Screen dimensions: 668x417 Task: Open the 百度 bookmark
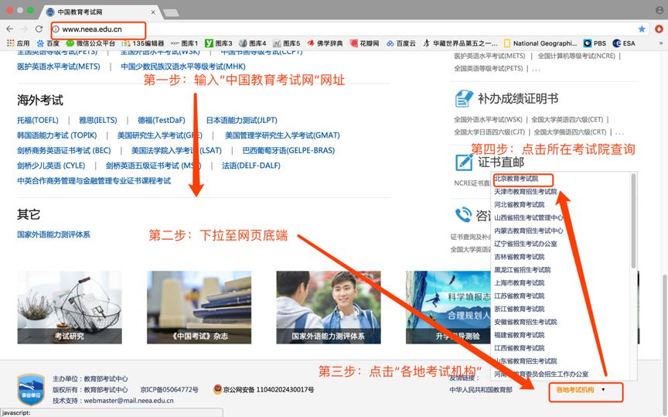48,43
